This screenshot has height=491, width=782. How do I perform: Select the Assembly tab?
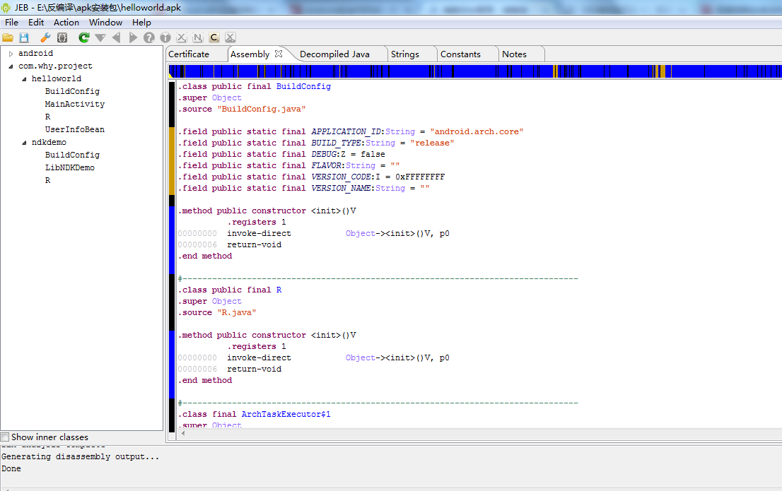(x=250, y=54)
